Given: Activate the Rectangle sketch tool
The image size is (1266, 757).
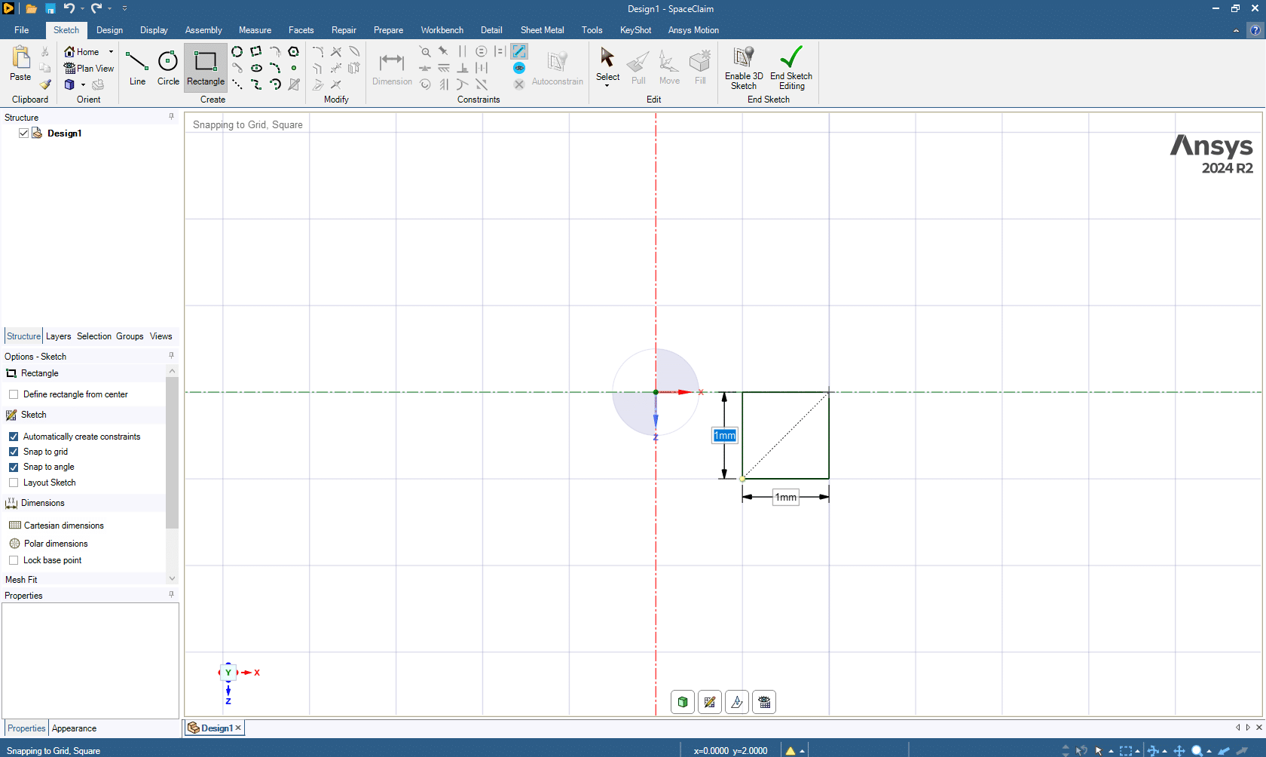Looking at the screenshot, I should (x=205, y=68).
